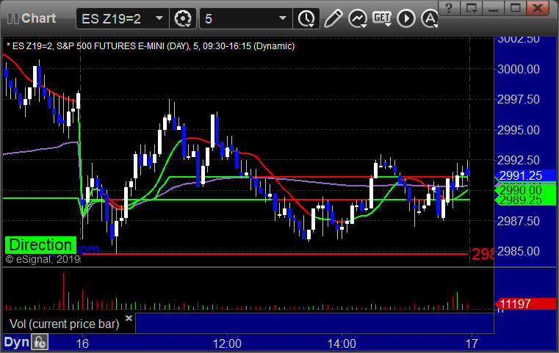Image resolution: width=559 pixels, height=353 pixels.
Task: Click the help question mark button
Action: click(449, 8)
